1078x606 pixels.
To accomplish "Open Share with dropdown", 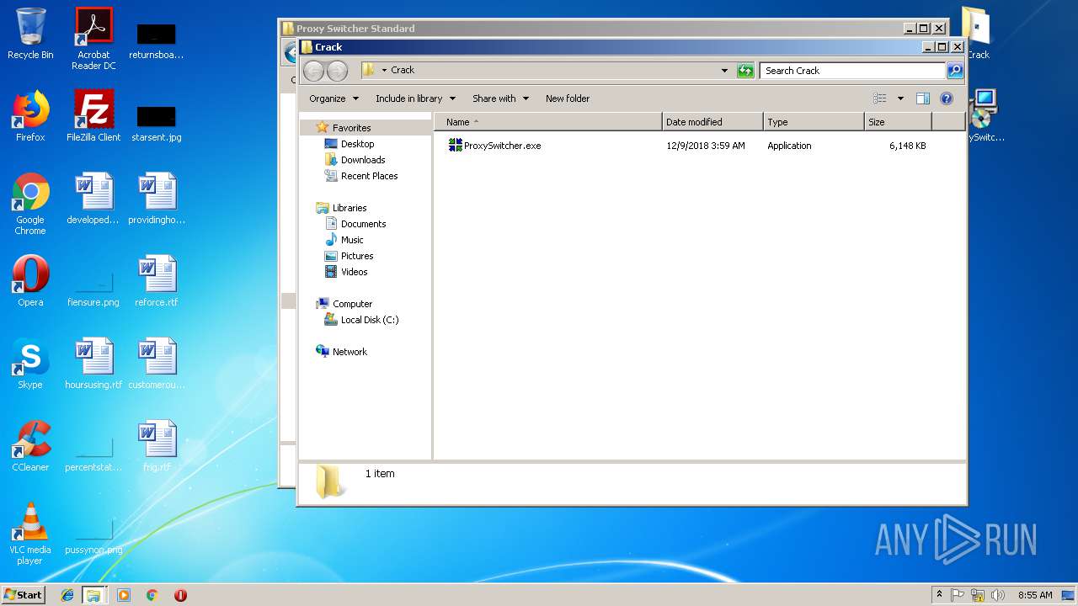I will (x=500, y=98).
